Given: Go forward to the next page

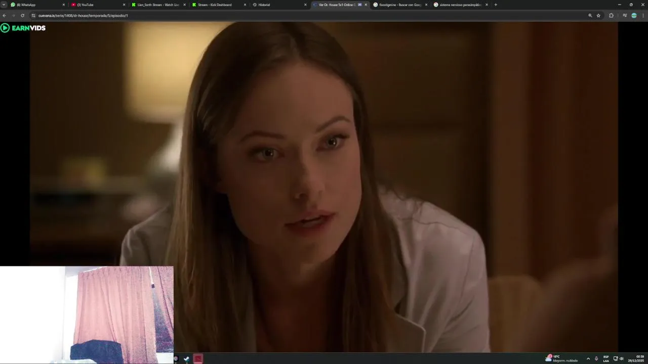Looking at the screenshot, I should [13, 16].
